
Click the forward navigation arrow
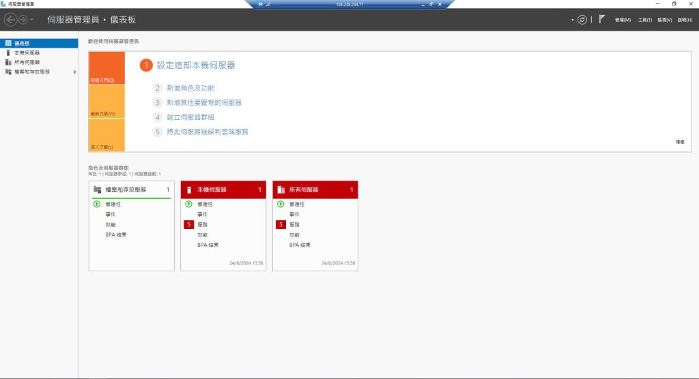pyautogui.click(x=23, y=20)
